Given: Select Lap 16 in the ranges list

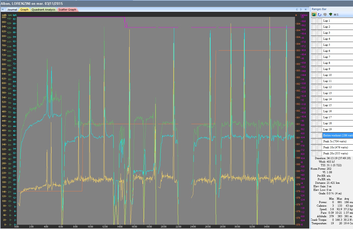Looking at the screenshot, I should [338, 111].
